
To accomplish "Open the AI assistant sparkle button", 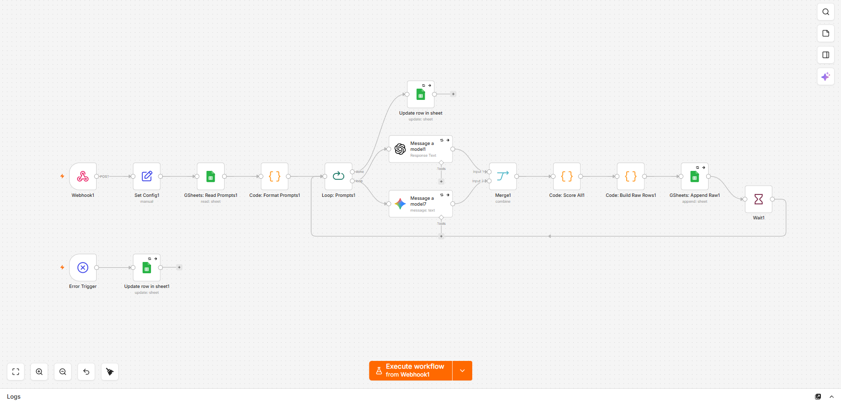I will pos(826,76).
